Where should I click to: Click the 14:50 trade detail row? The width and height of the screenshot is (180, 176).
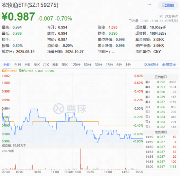[x=161, y=147]
